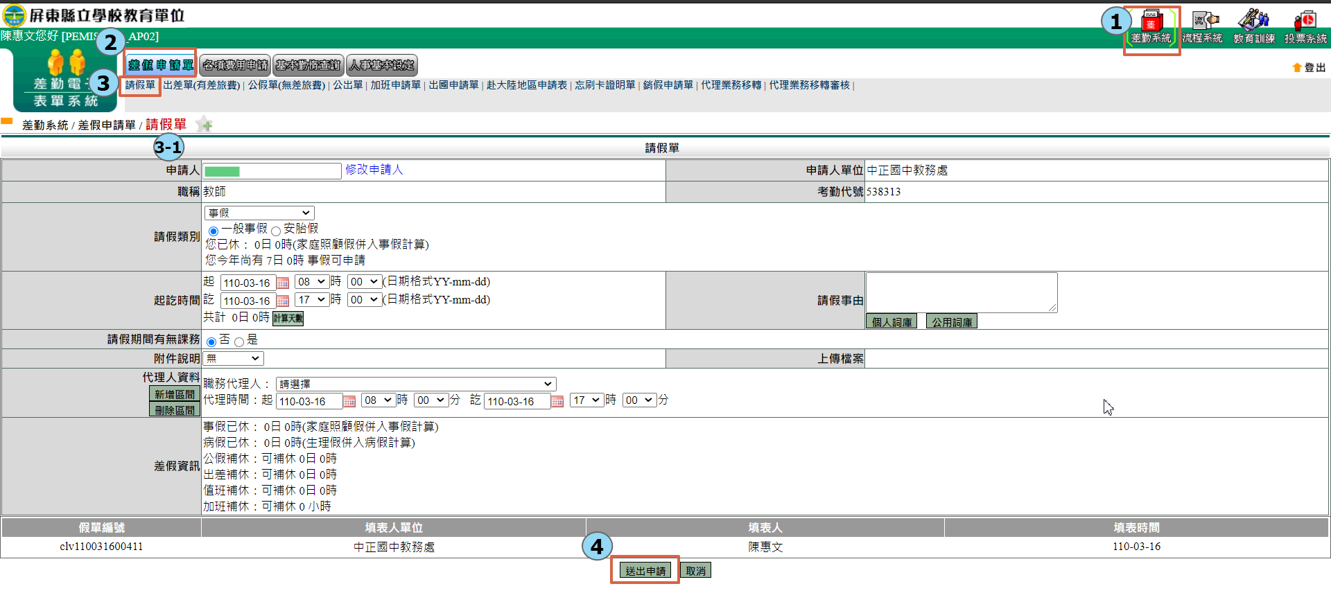The width and height of the screenshot is (1331, 593).
Task: Switch to the 基本勤惰查詢 tab
Action: (308, 65)
